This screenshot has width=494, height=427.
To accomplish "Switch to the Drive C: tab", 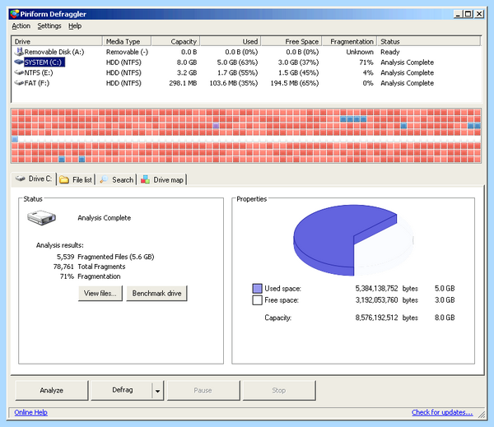I will (x=34, y=179).
